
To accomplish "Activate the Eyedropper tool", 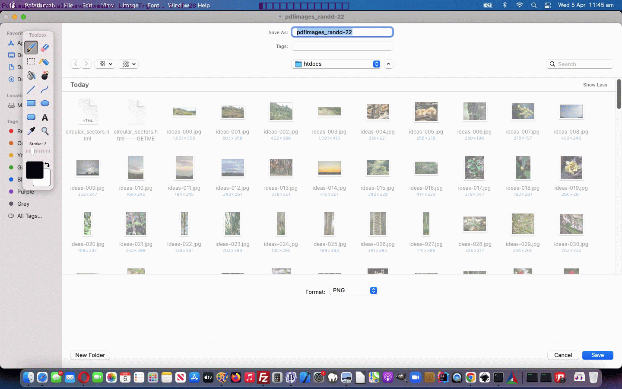I will (31, 131).
